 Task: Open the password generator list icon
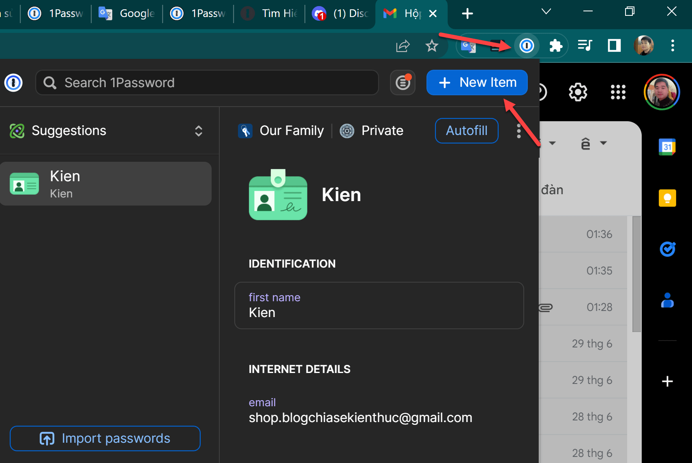[403, 83]
